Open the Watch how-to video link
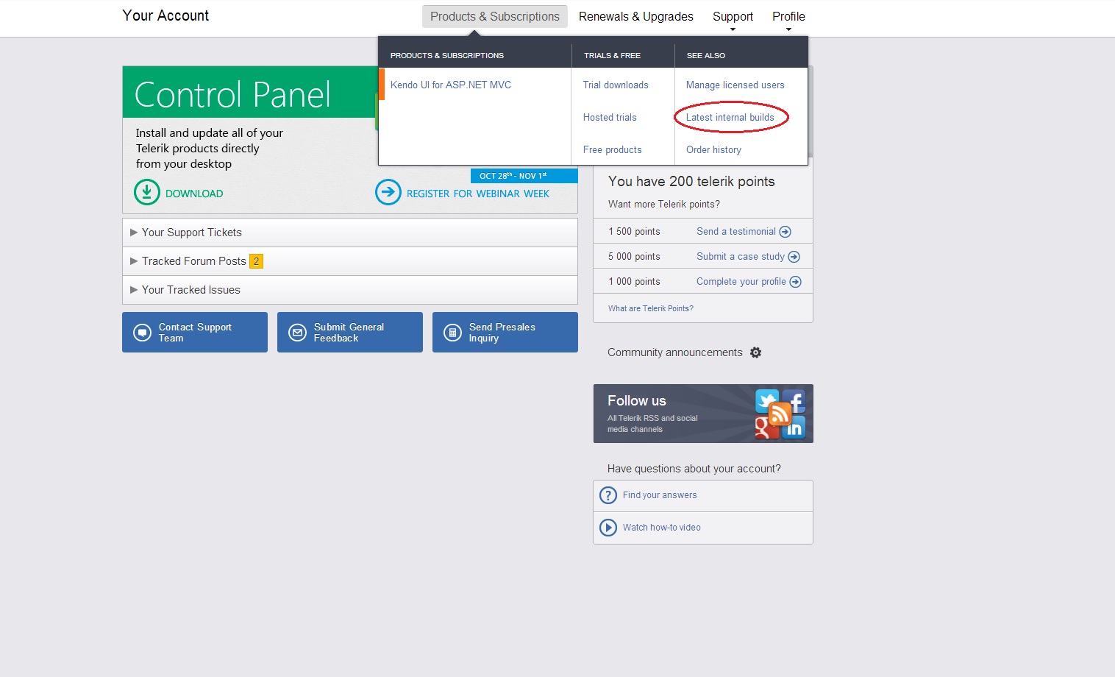Screen dimensions: 1115x677 (662, 528)
